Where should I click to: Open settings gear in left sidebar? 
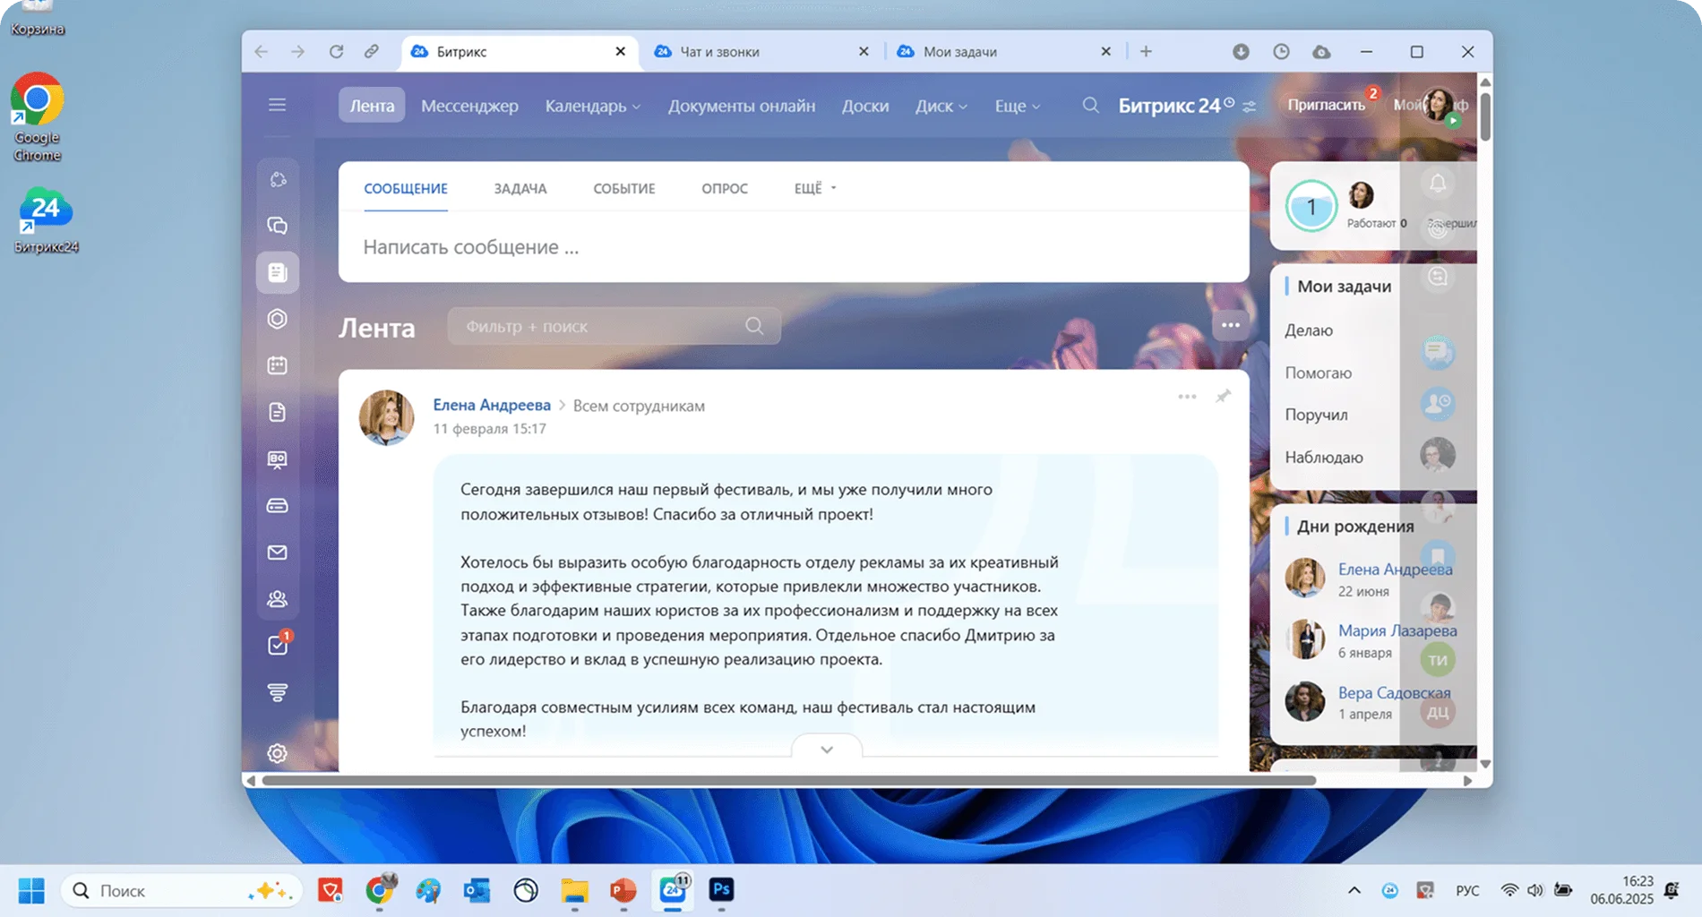click(277, 753)
